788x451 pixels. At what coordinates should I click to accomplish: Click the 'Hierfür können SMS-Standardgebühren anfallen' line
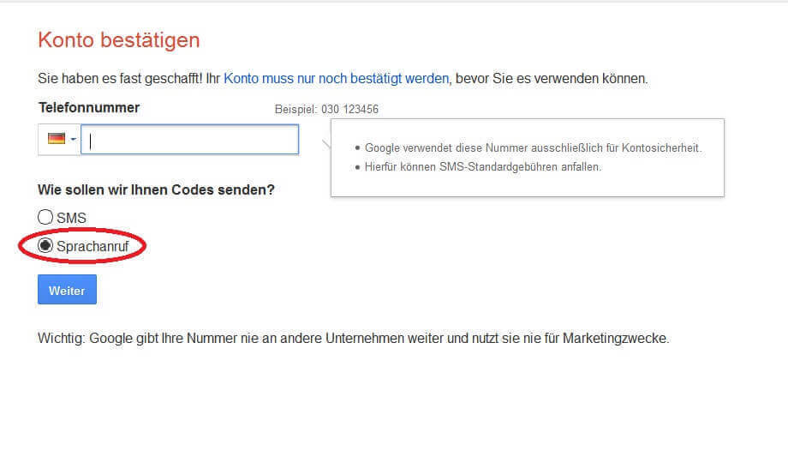pyautogui.click(x=483, y=167)
